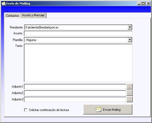Click the mail icon in the title bar
This screenshot has height=123, width=152.
click(4, 3)
